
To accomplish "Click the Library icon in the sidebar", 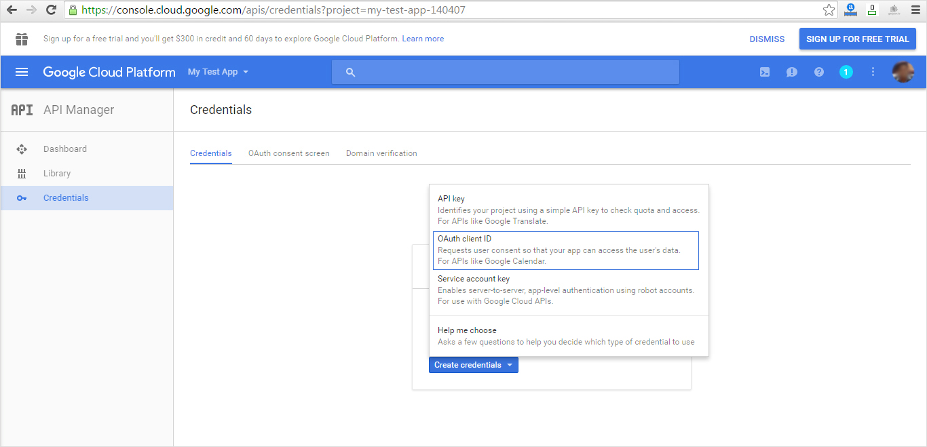I will 22,174.
